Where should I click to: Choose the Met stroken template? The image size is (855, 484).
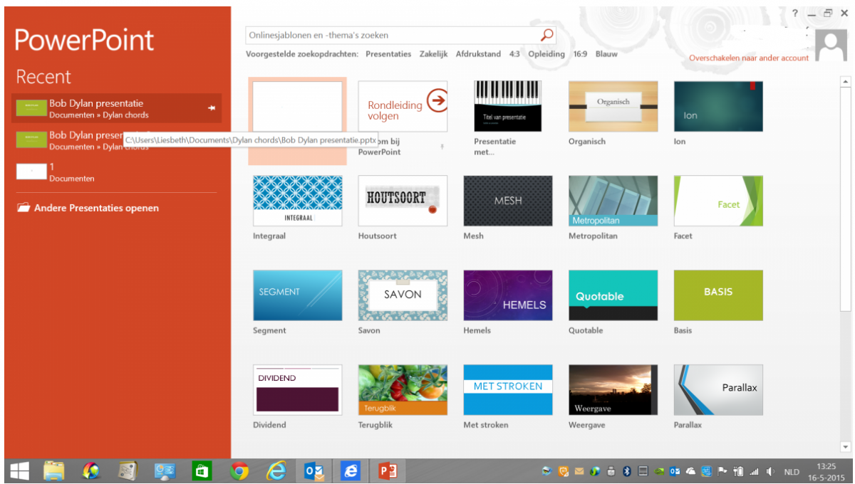pos(508,390)
